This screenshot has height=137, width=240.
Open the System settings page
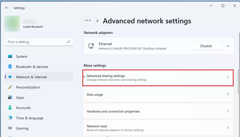click(39, 56)
